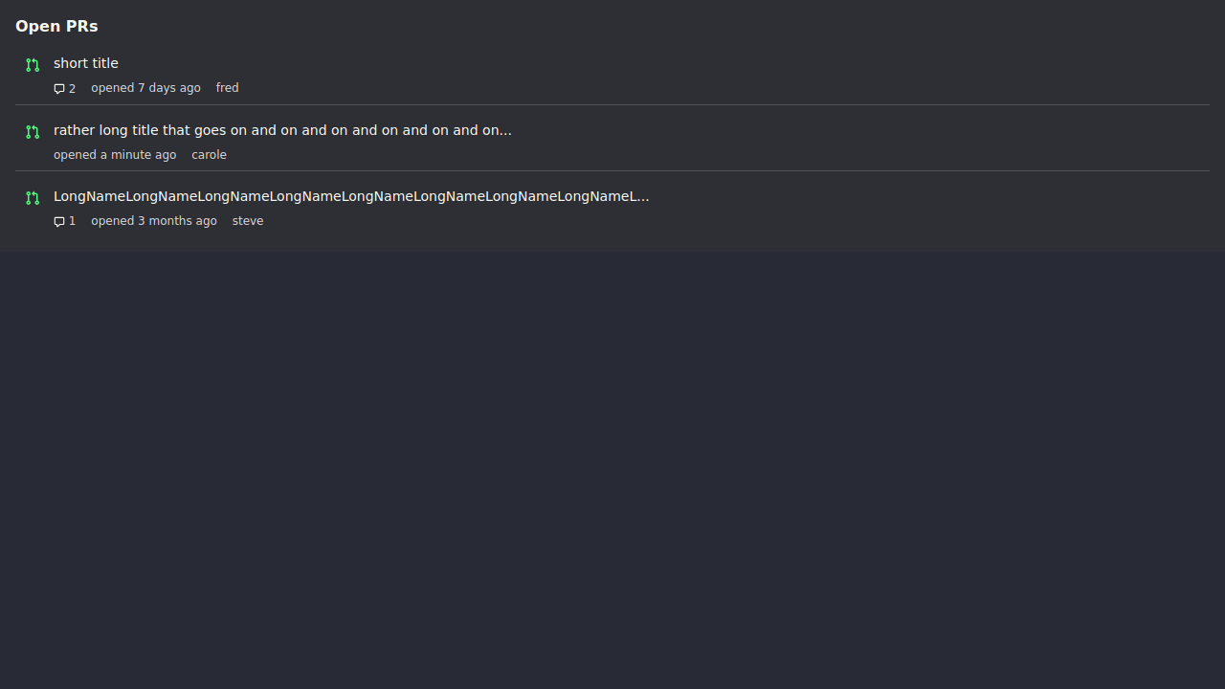Click the pull request icon beside "short title"

click(33, 65)
